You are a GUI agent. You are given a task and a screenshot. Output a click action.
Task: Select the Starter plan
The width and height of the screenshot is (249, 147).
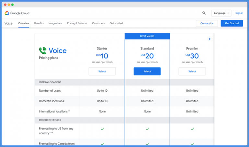[102, 71]
